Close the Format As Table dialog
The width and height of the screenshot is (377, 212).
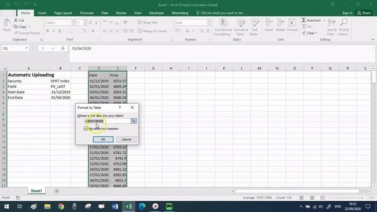pos(132,107)
